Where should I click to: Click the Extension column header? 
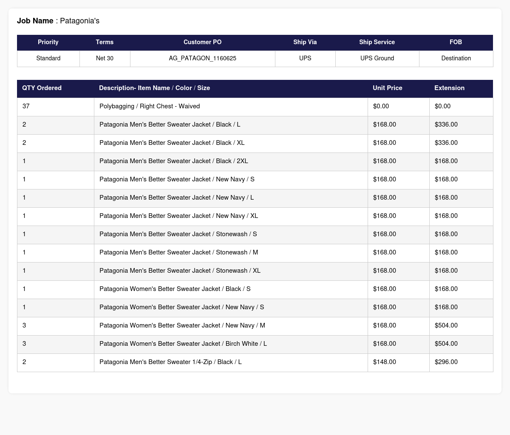461,88
